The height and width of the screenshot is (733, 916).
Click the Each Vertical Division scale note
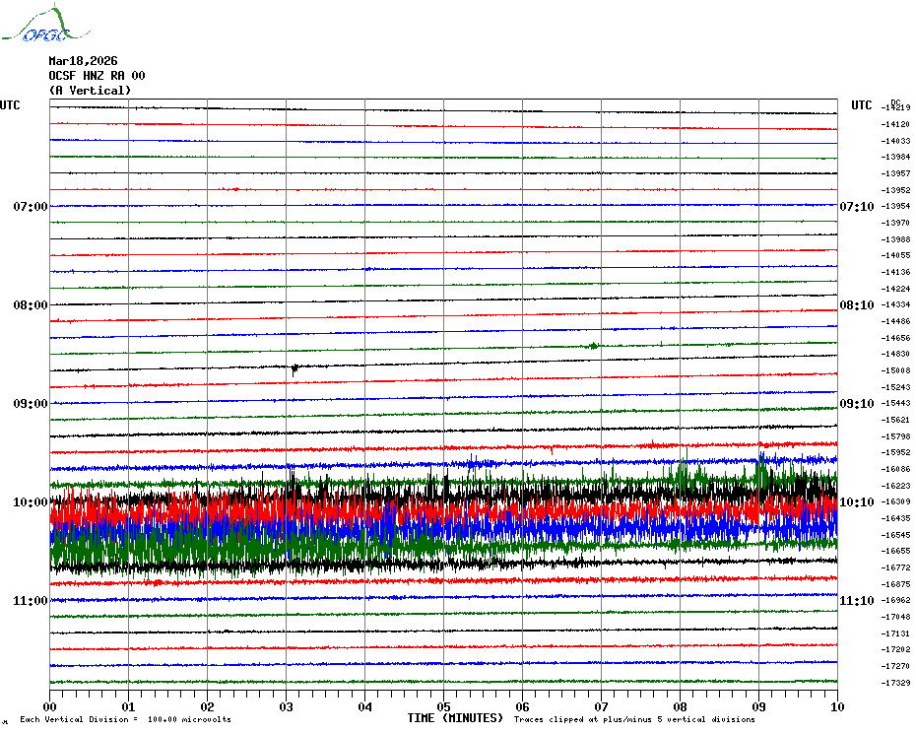(x=125, y=719)
